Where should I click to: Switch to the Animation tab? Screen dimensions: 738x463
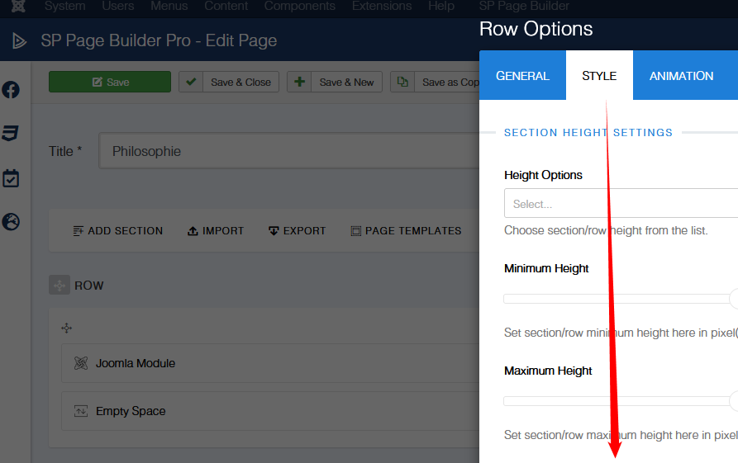click(681, 76)
